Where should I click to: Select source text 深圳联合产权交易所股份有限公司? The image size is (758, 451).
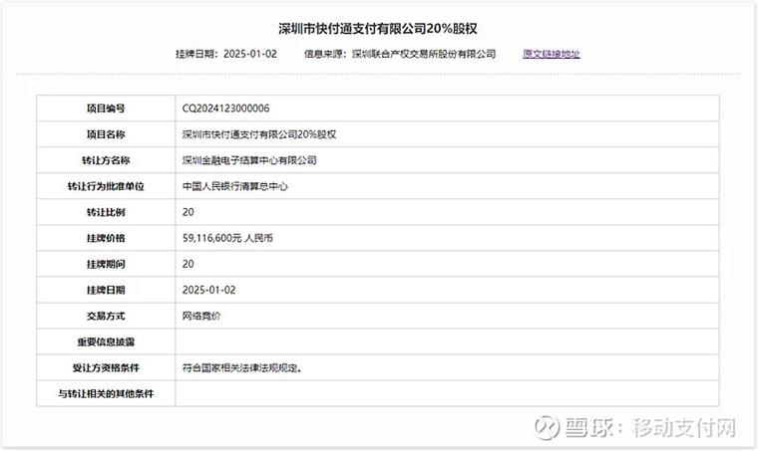tap(424, 54)
